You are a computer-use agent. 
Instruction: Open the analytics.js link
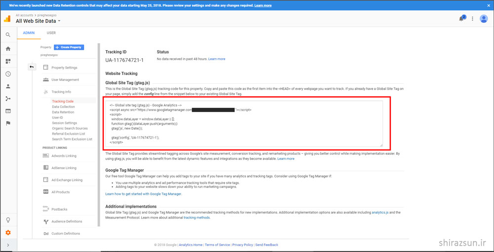pyautogui.click(x=380, y=213)
